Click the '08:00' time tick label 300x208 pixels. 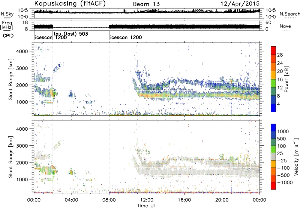(109, 200)
